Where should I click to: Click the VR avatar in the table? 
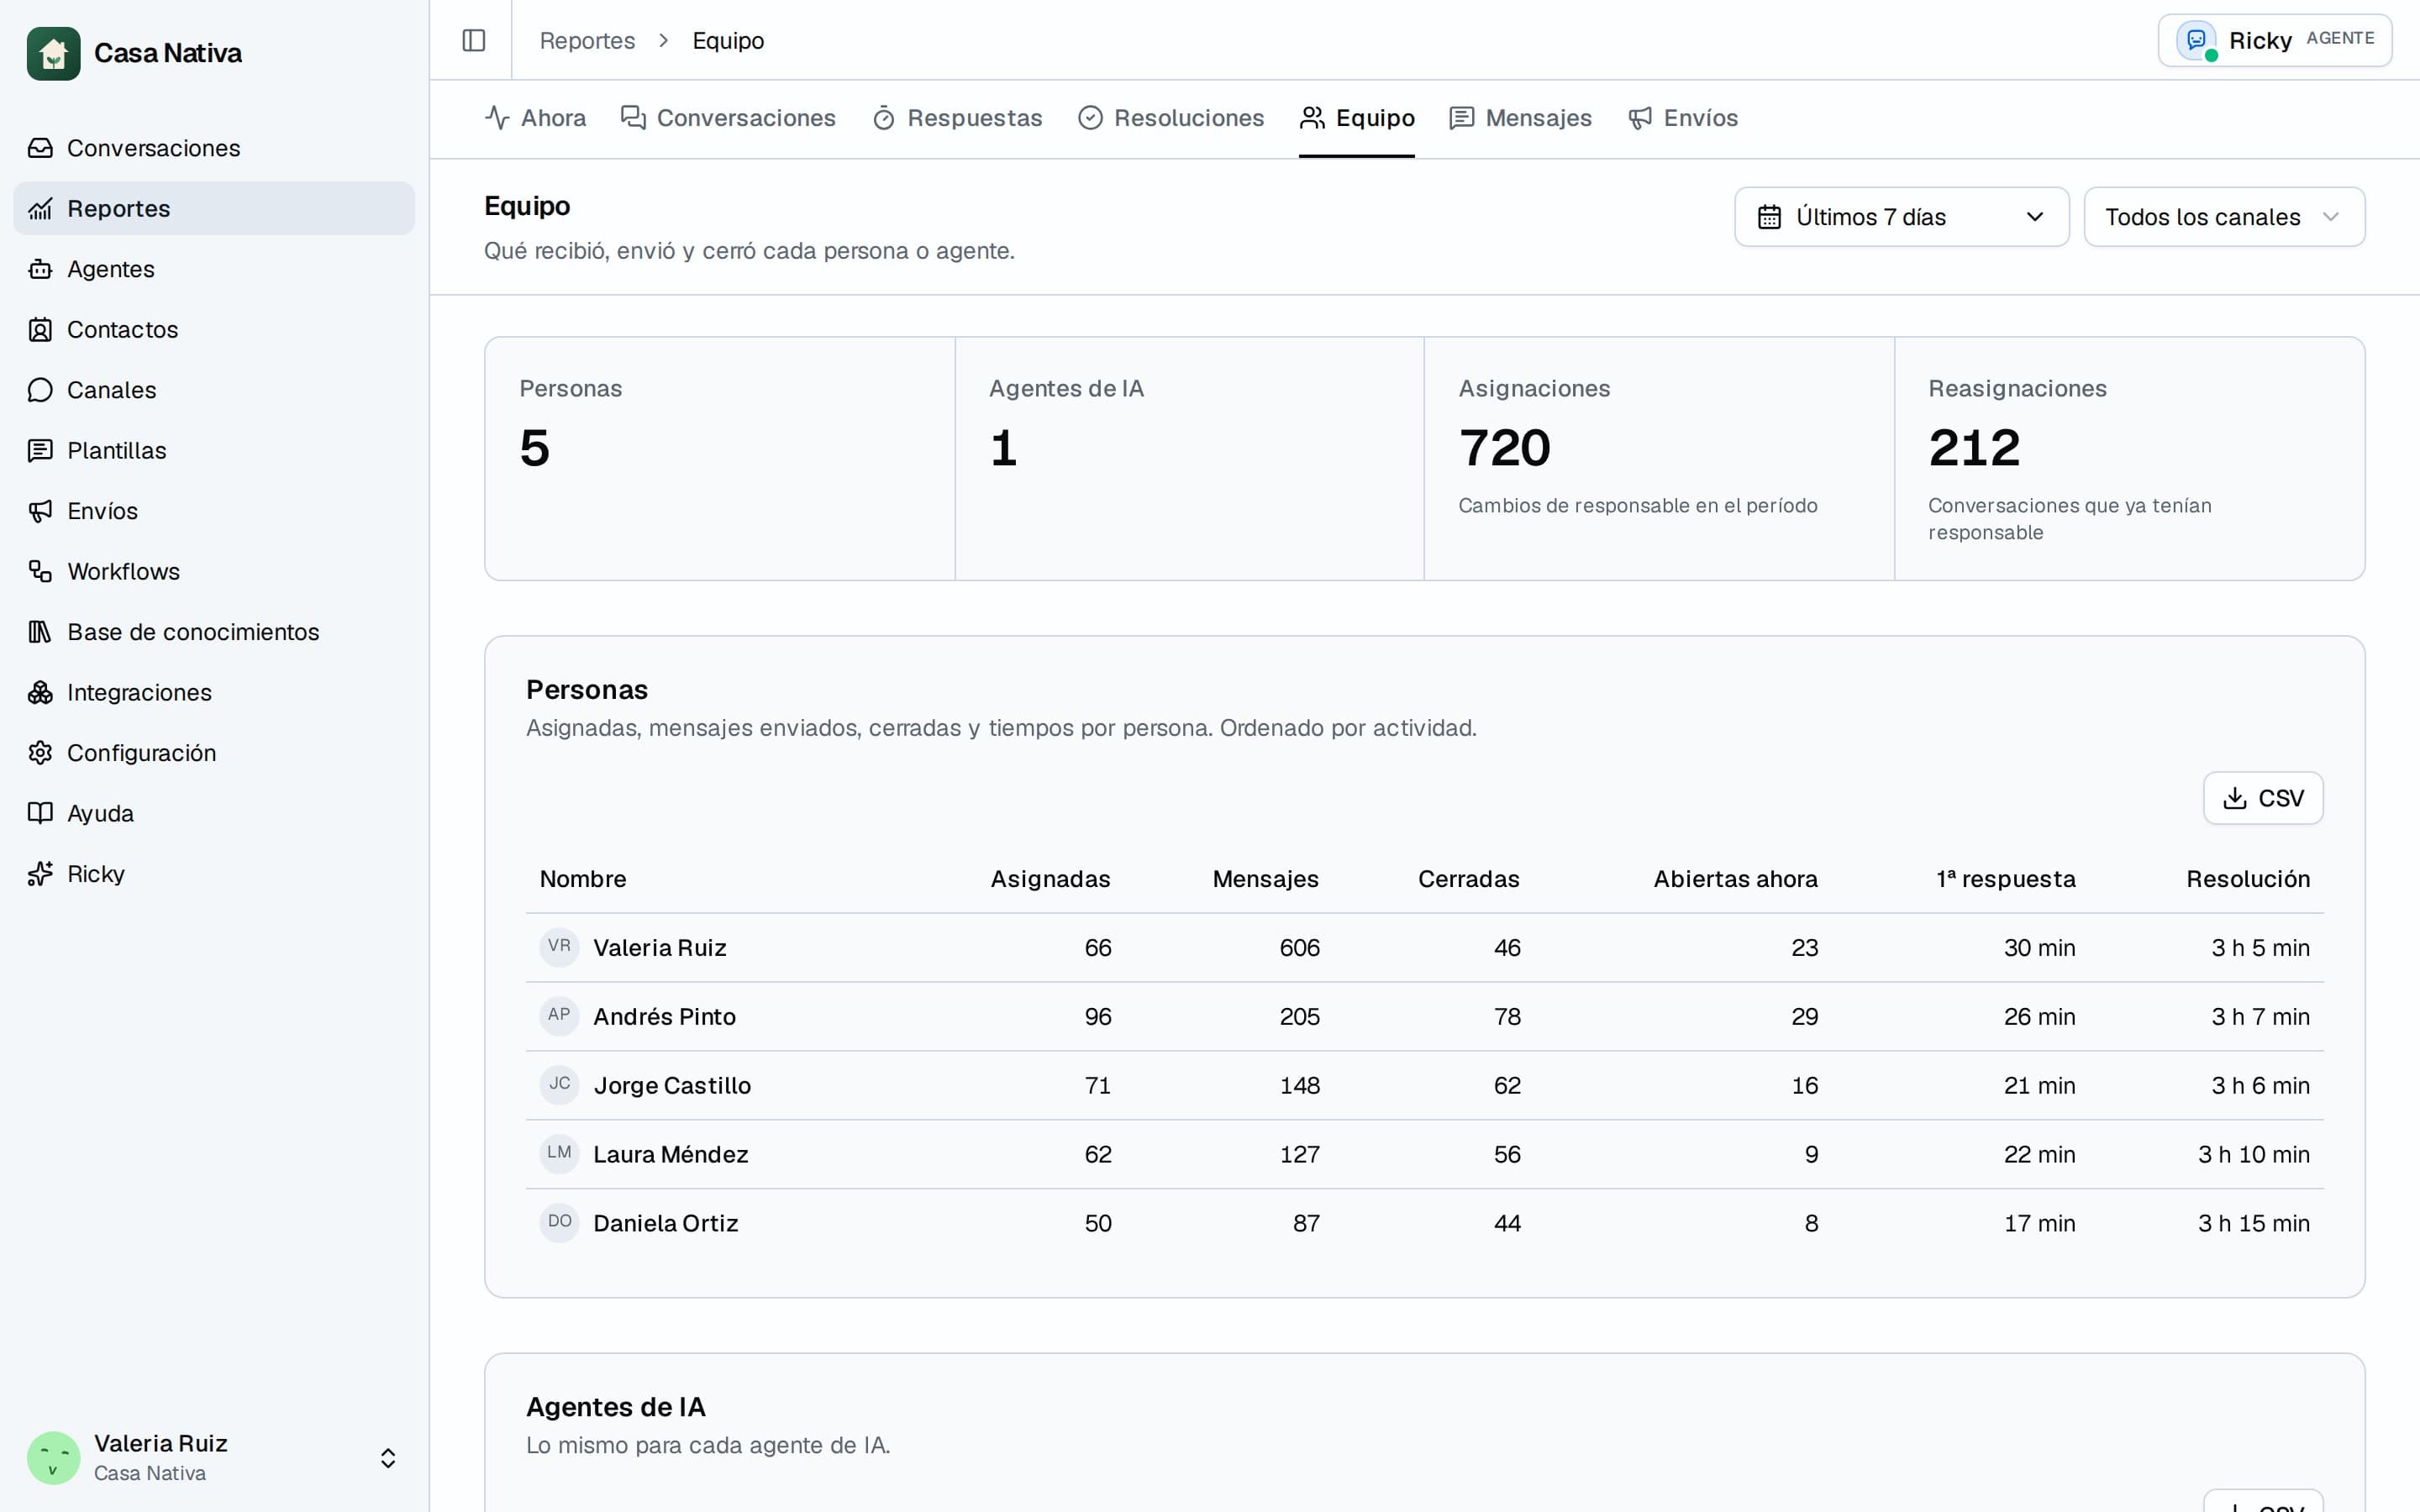pos(559,947)
